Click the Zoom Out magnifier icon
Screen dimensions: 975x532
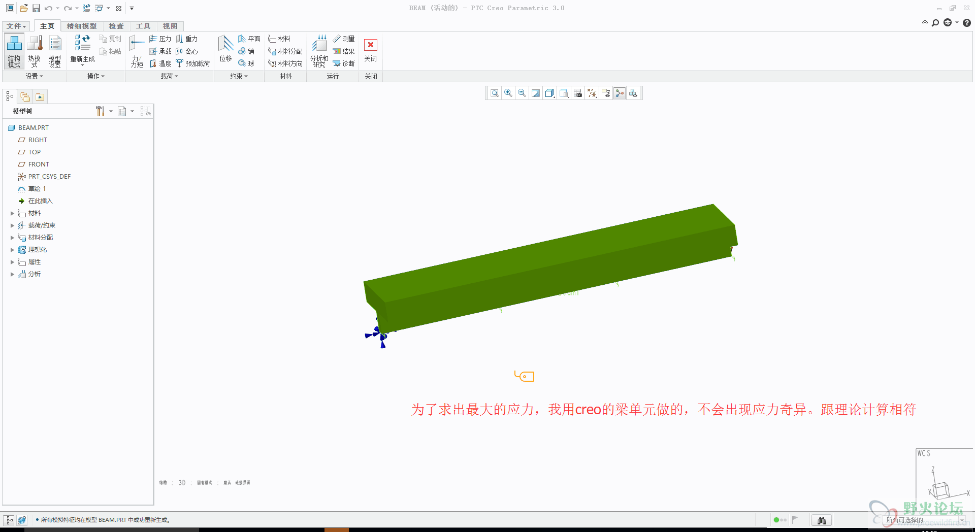tap(522, 93)
